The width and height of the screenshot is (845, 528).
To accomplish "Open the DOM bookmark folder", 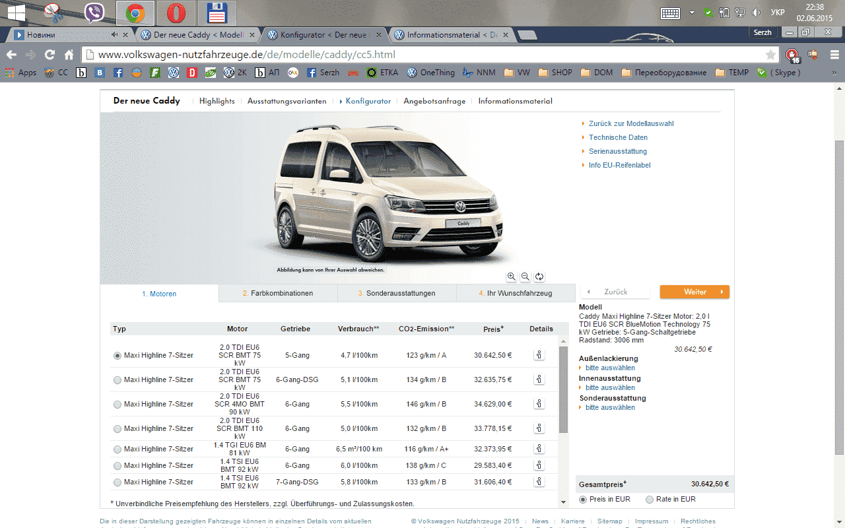I will coord(597,73).
